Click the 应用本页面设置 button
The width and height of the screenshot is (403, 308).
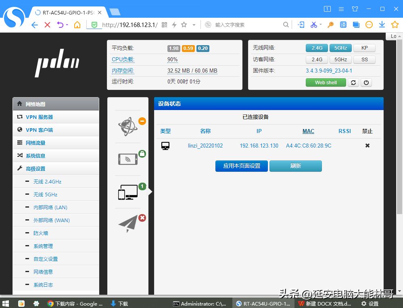(241, 166)
